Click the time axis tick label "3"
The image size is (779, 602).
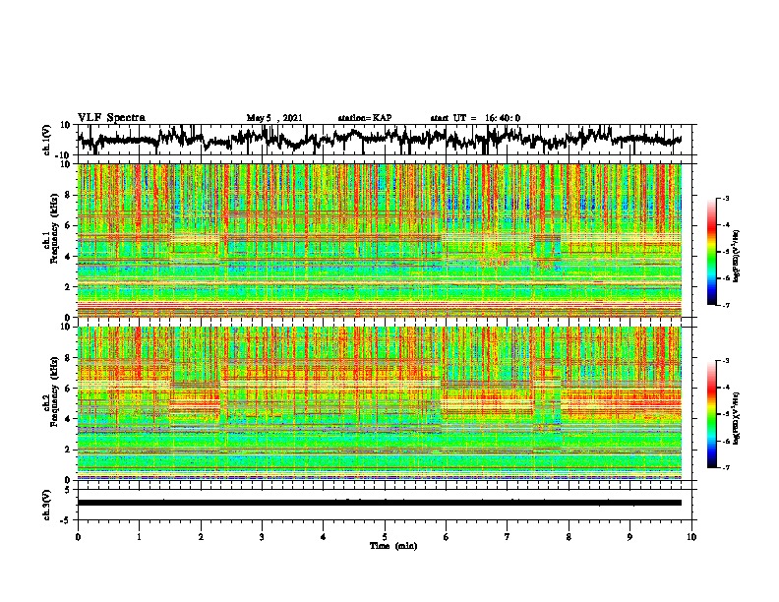click(262, 537)
